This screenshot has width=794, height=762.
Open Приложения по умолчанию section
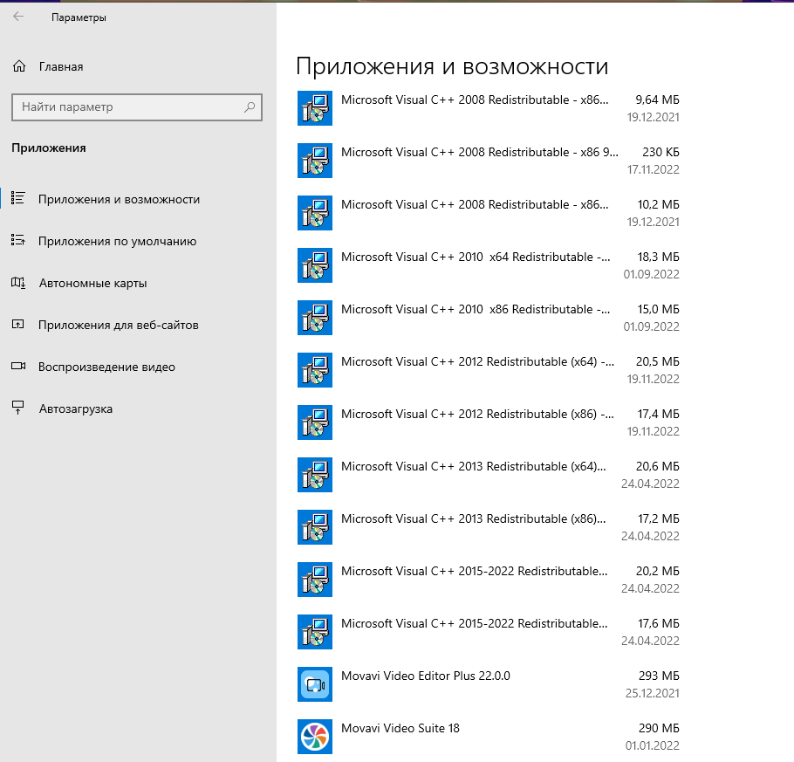[118, 241]
